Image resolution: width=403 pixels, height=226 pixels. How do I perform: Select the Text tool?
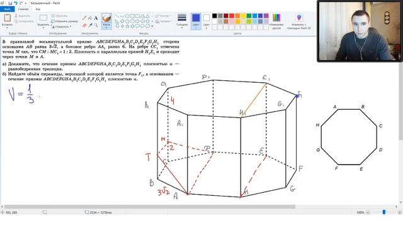coord(96,18)
